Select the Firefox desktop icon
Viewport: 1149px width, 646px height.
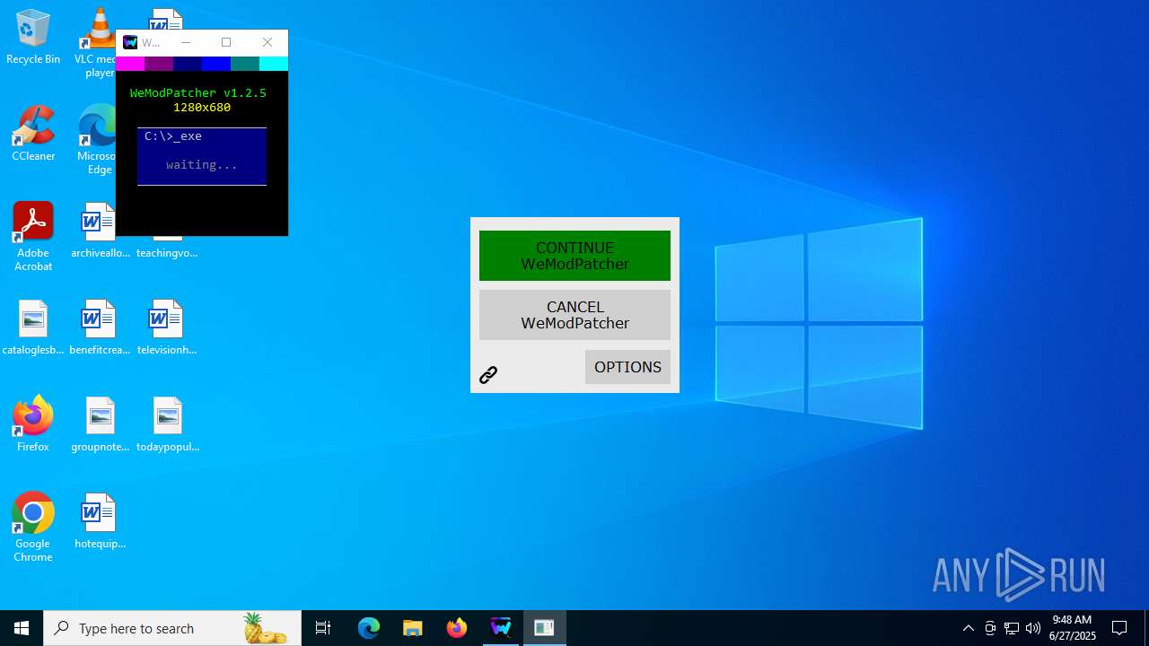tap(33, 424)
